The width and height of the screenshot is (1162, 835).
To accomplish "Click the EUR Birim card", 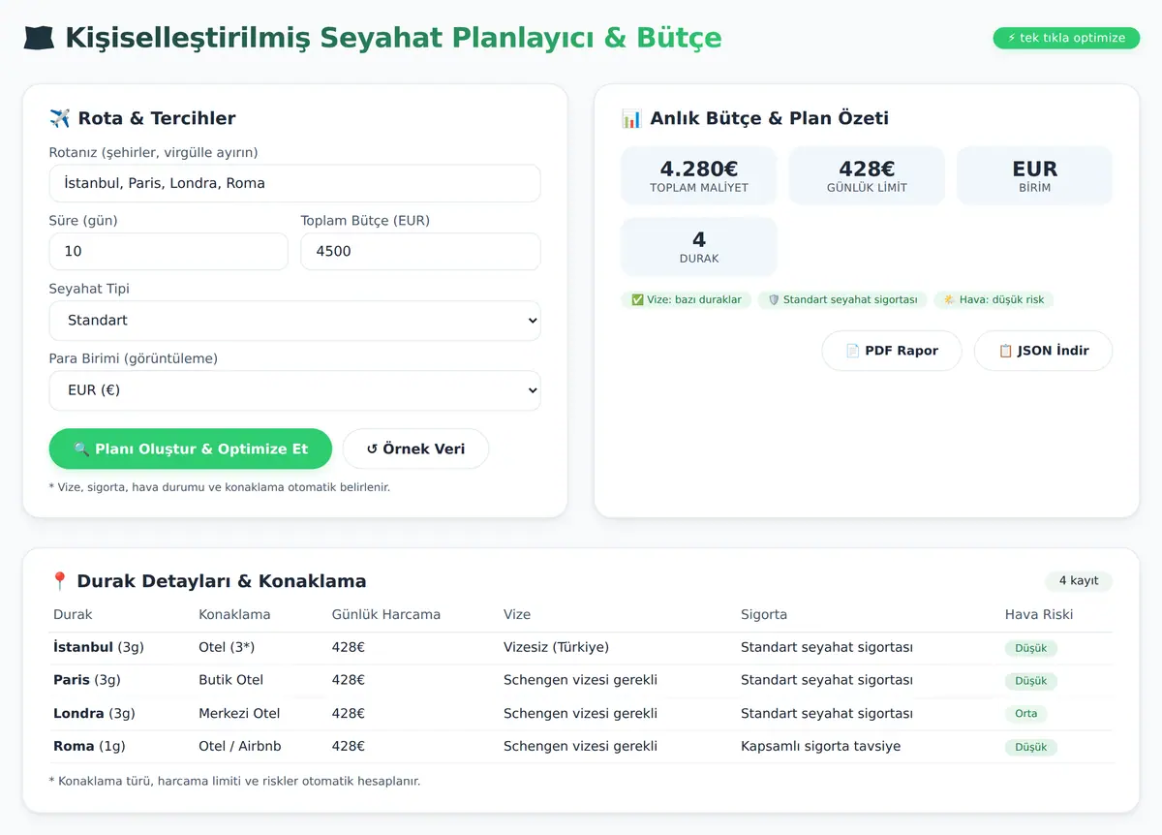I will [x=1034, y=175].
